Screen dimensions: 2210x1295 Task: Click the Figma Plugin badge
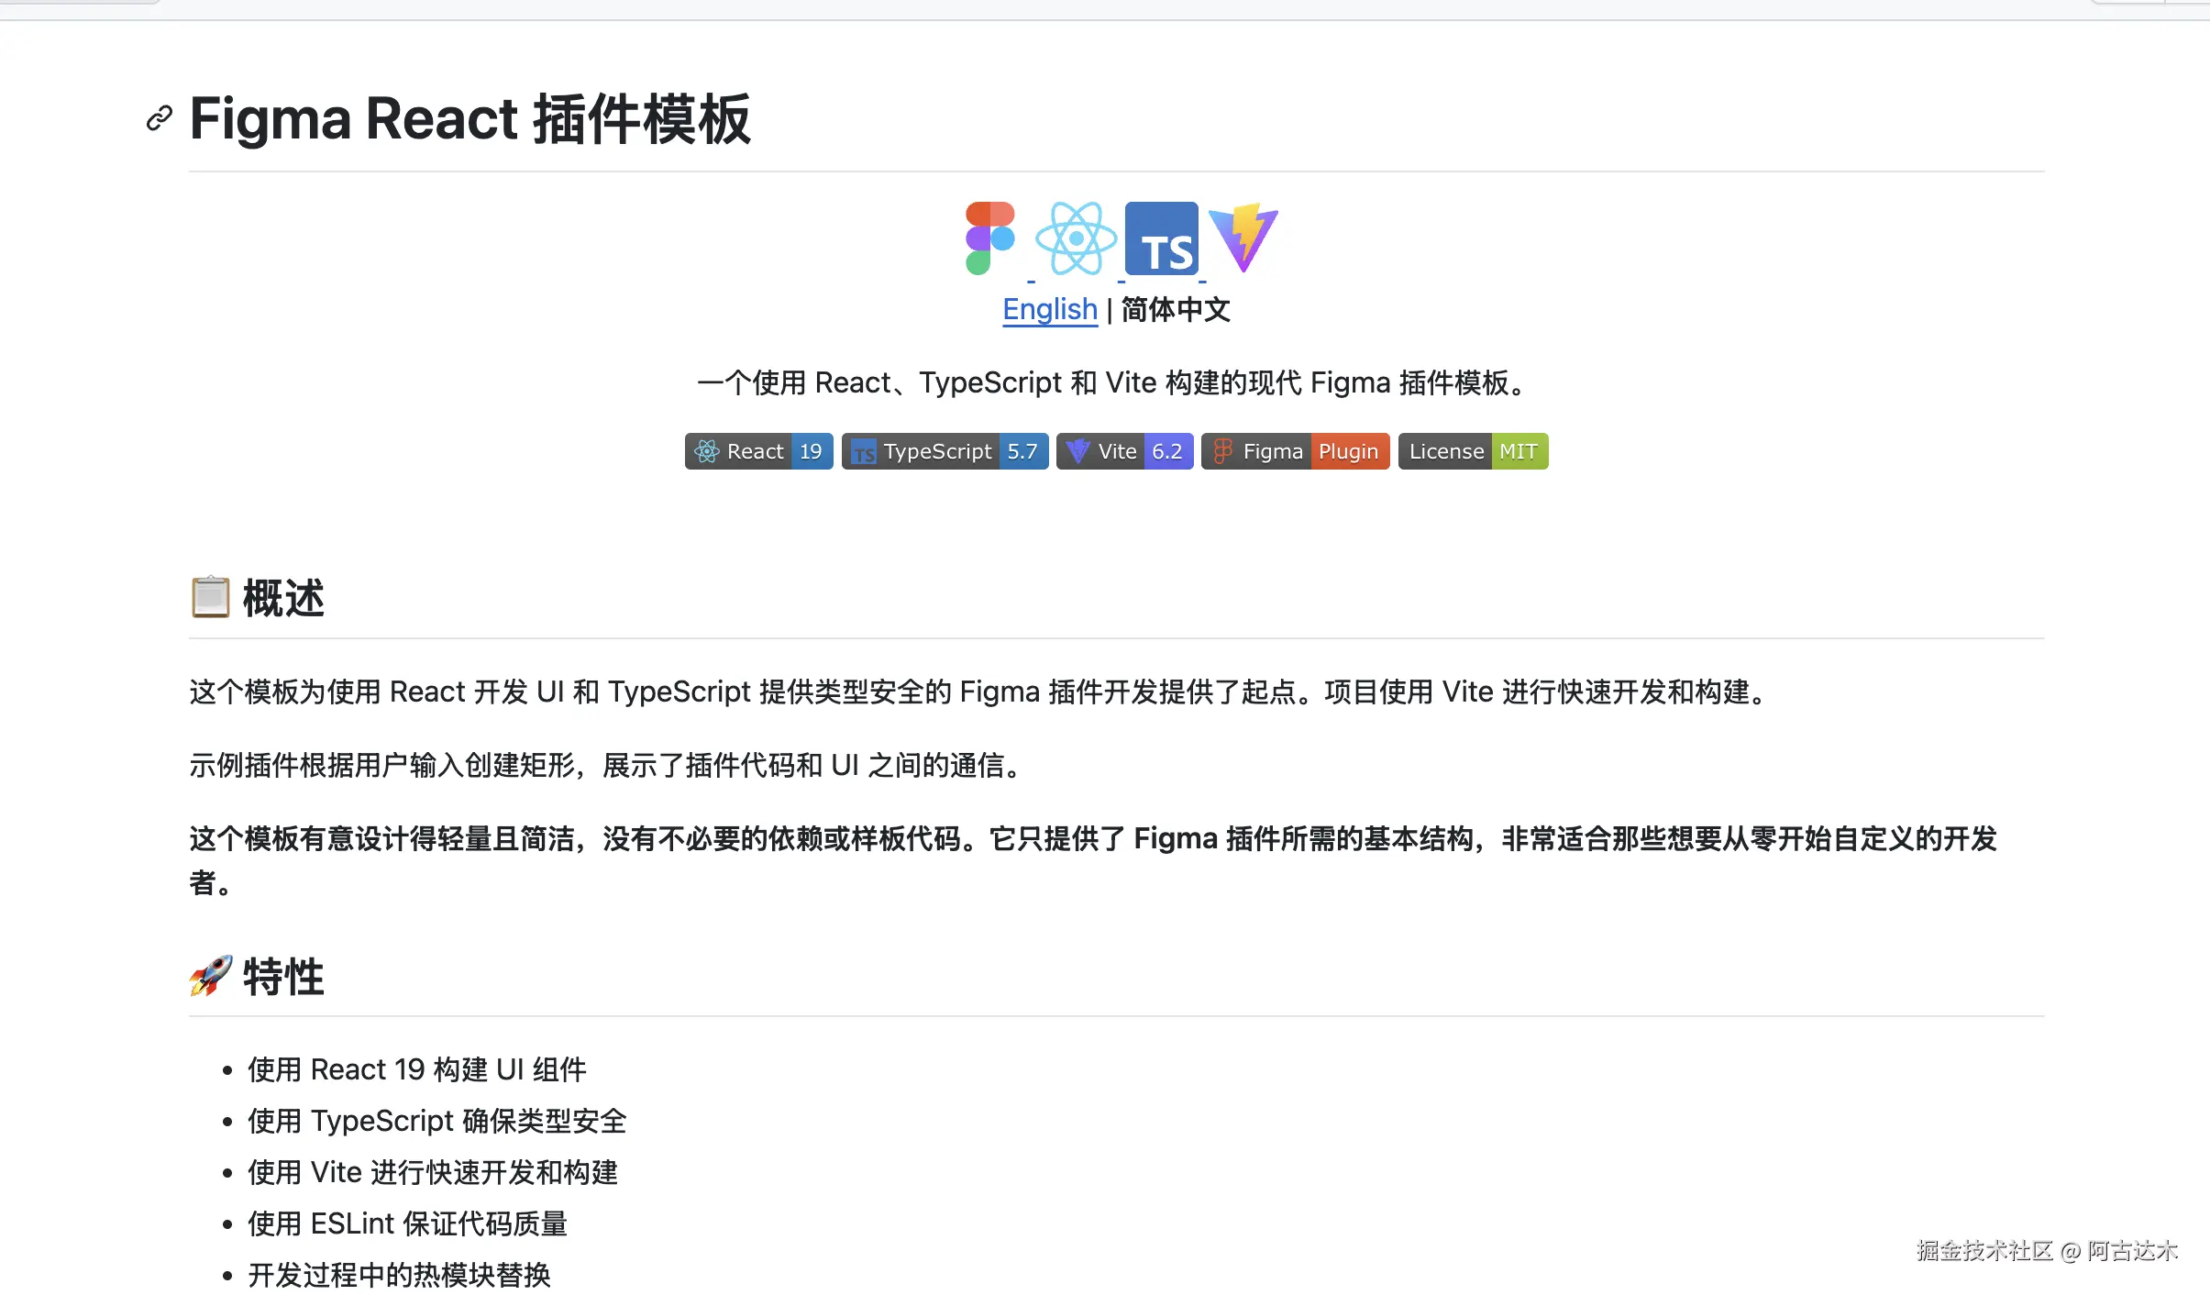1295,451
